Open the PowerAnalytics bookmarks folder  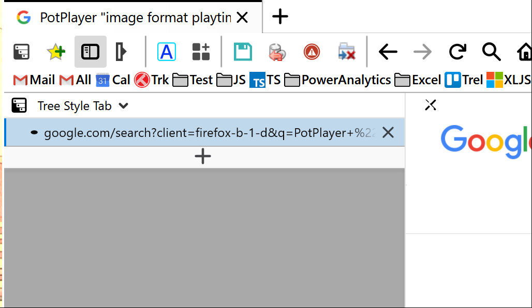337,80
